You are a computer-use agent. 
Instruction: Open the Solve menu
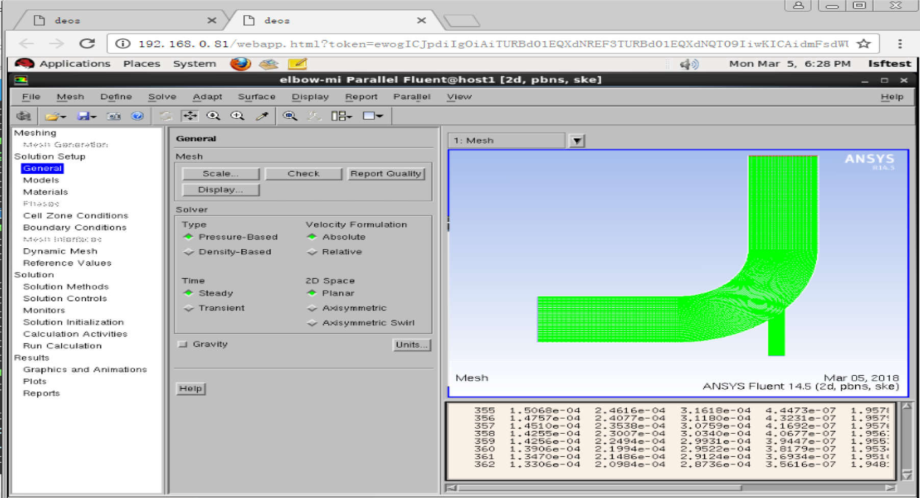click(162, 96)
